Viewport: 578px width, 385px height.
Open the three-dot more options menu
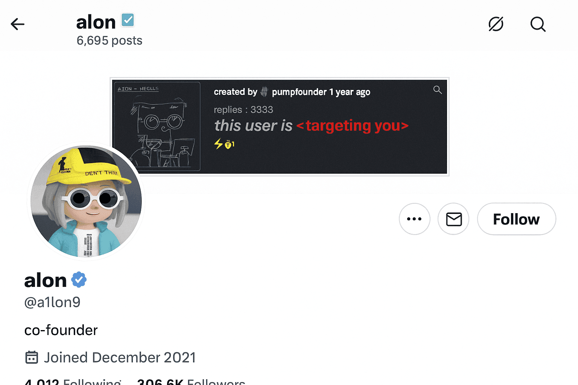pos(414,219)
